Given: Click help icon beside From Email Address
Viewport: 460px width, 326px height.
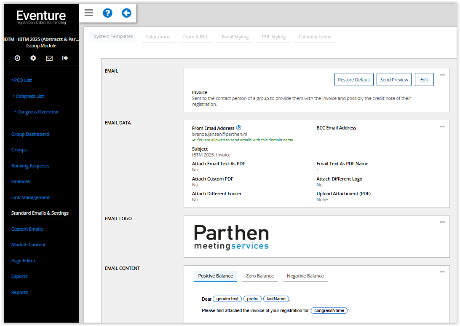Looking at the screenshot, I should (x=238, y=128).
